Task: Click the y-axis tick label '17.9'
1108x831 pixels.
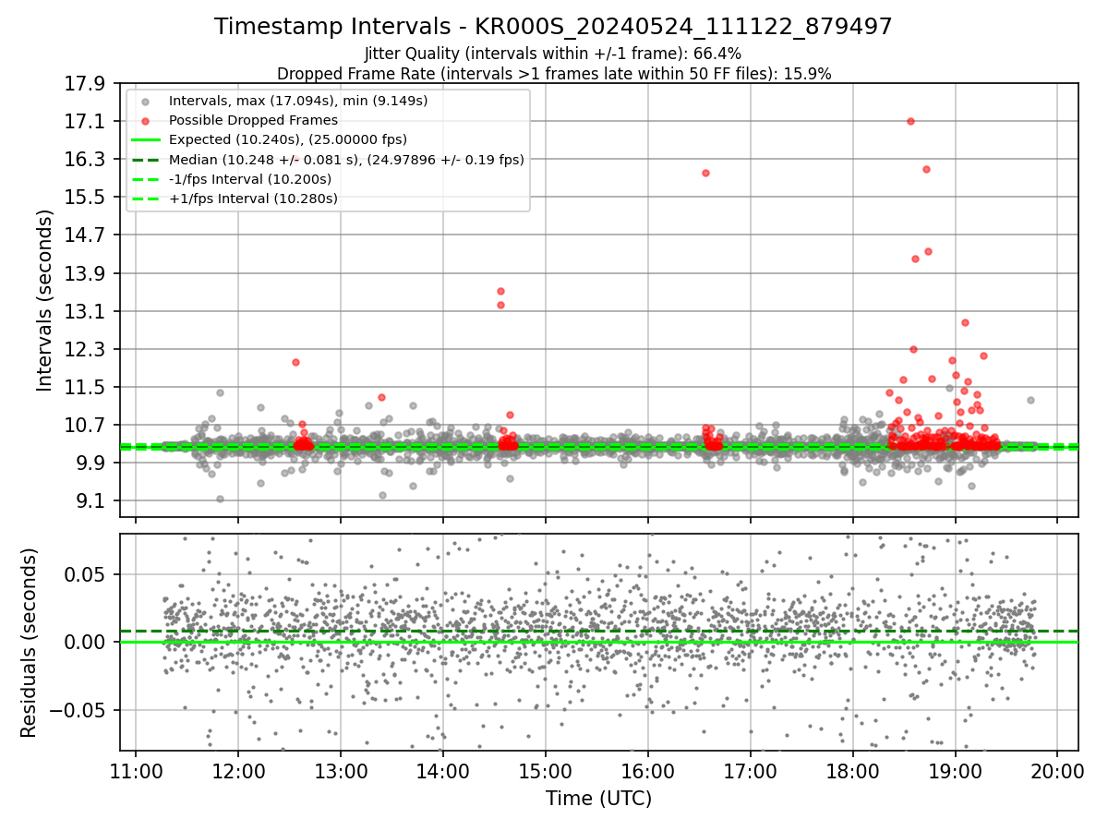Action: (x=88, y=83)
